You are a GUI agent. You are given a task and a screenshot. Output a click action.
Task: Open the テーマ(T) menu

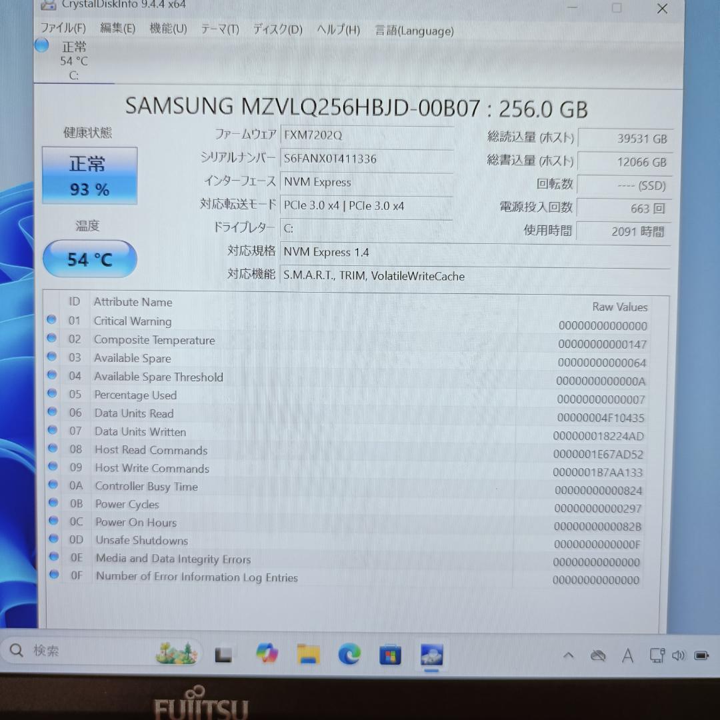pyautogui.click(x=220, y=29)
